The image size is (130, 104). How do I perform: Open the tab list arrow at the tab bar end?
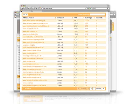coord(108,11)
